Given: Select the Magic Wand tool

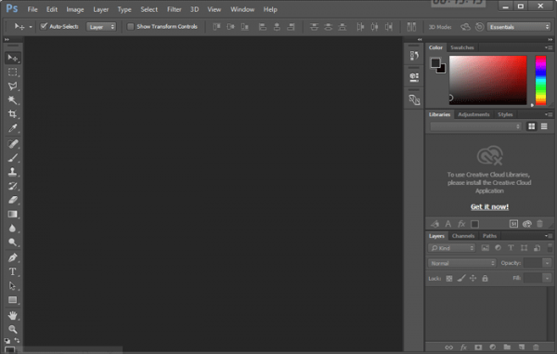Looking at the screenshot, I should point(13,99).
